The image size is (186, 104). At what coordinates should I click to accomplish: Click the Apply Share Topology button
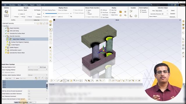21,102
